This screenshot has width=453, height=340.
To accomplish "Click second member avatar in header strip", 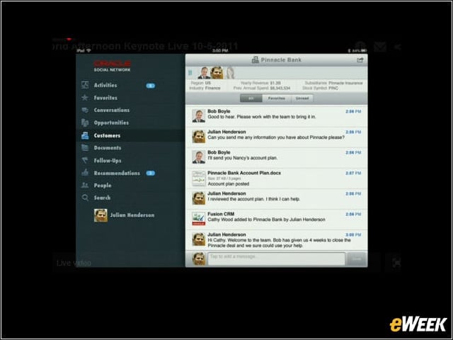I will point(217,73).
